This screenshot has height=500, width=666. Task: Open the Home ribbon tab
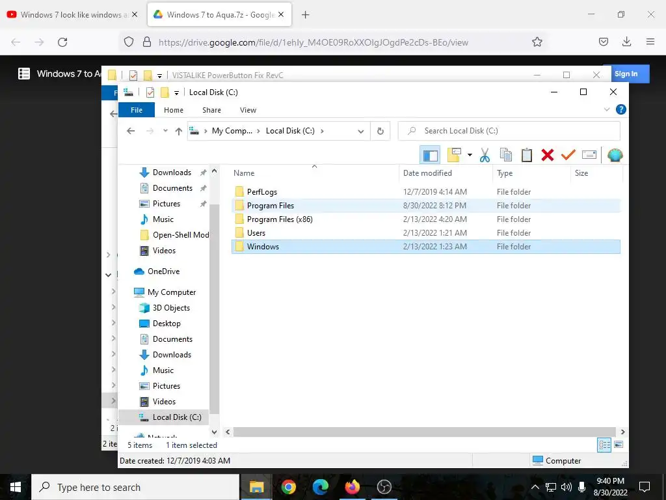(x=174, y=110)
